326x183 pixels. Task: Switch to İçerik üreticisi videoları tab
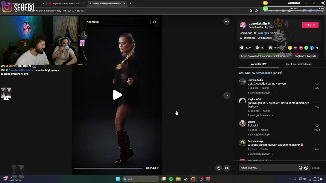click(299, 64)
